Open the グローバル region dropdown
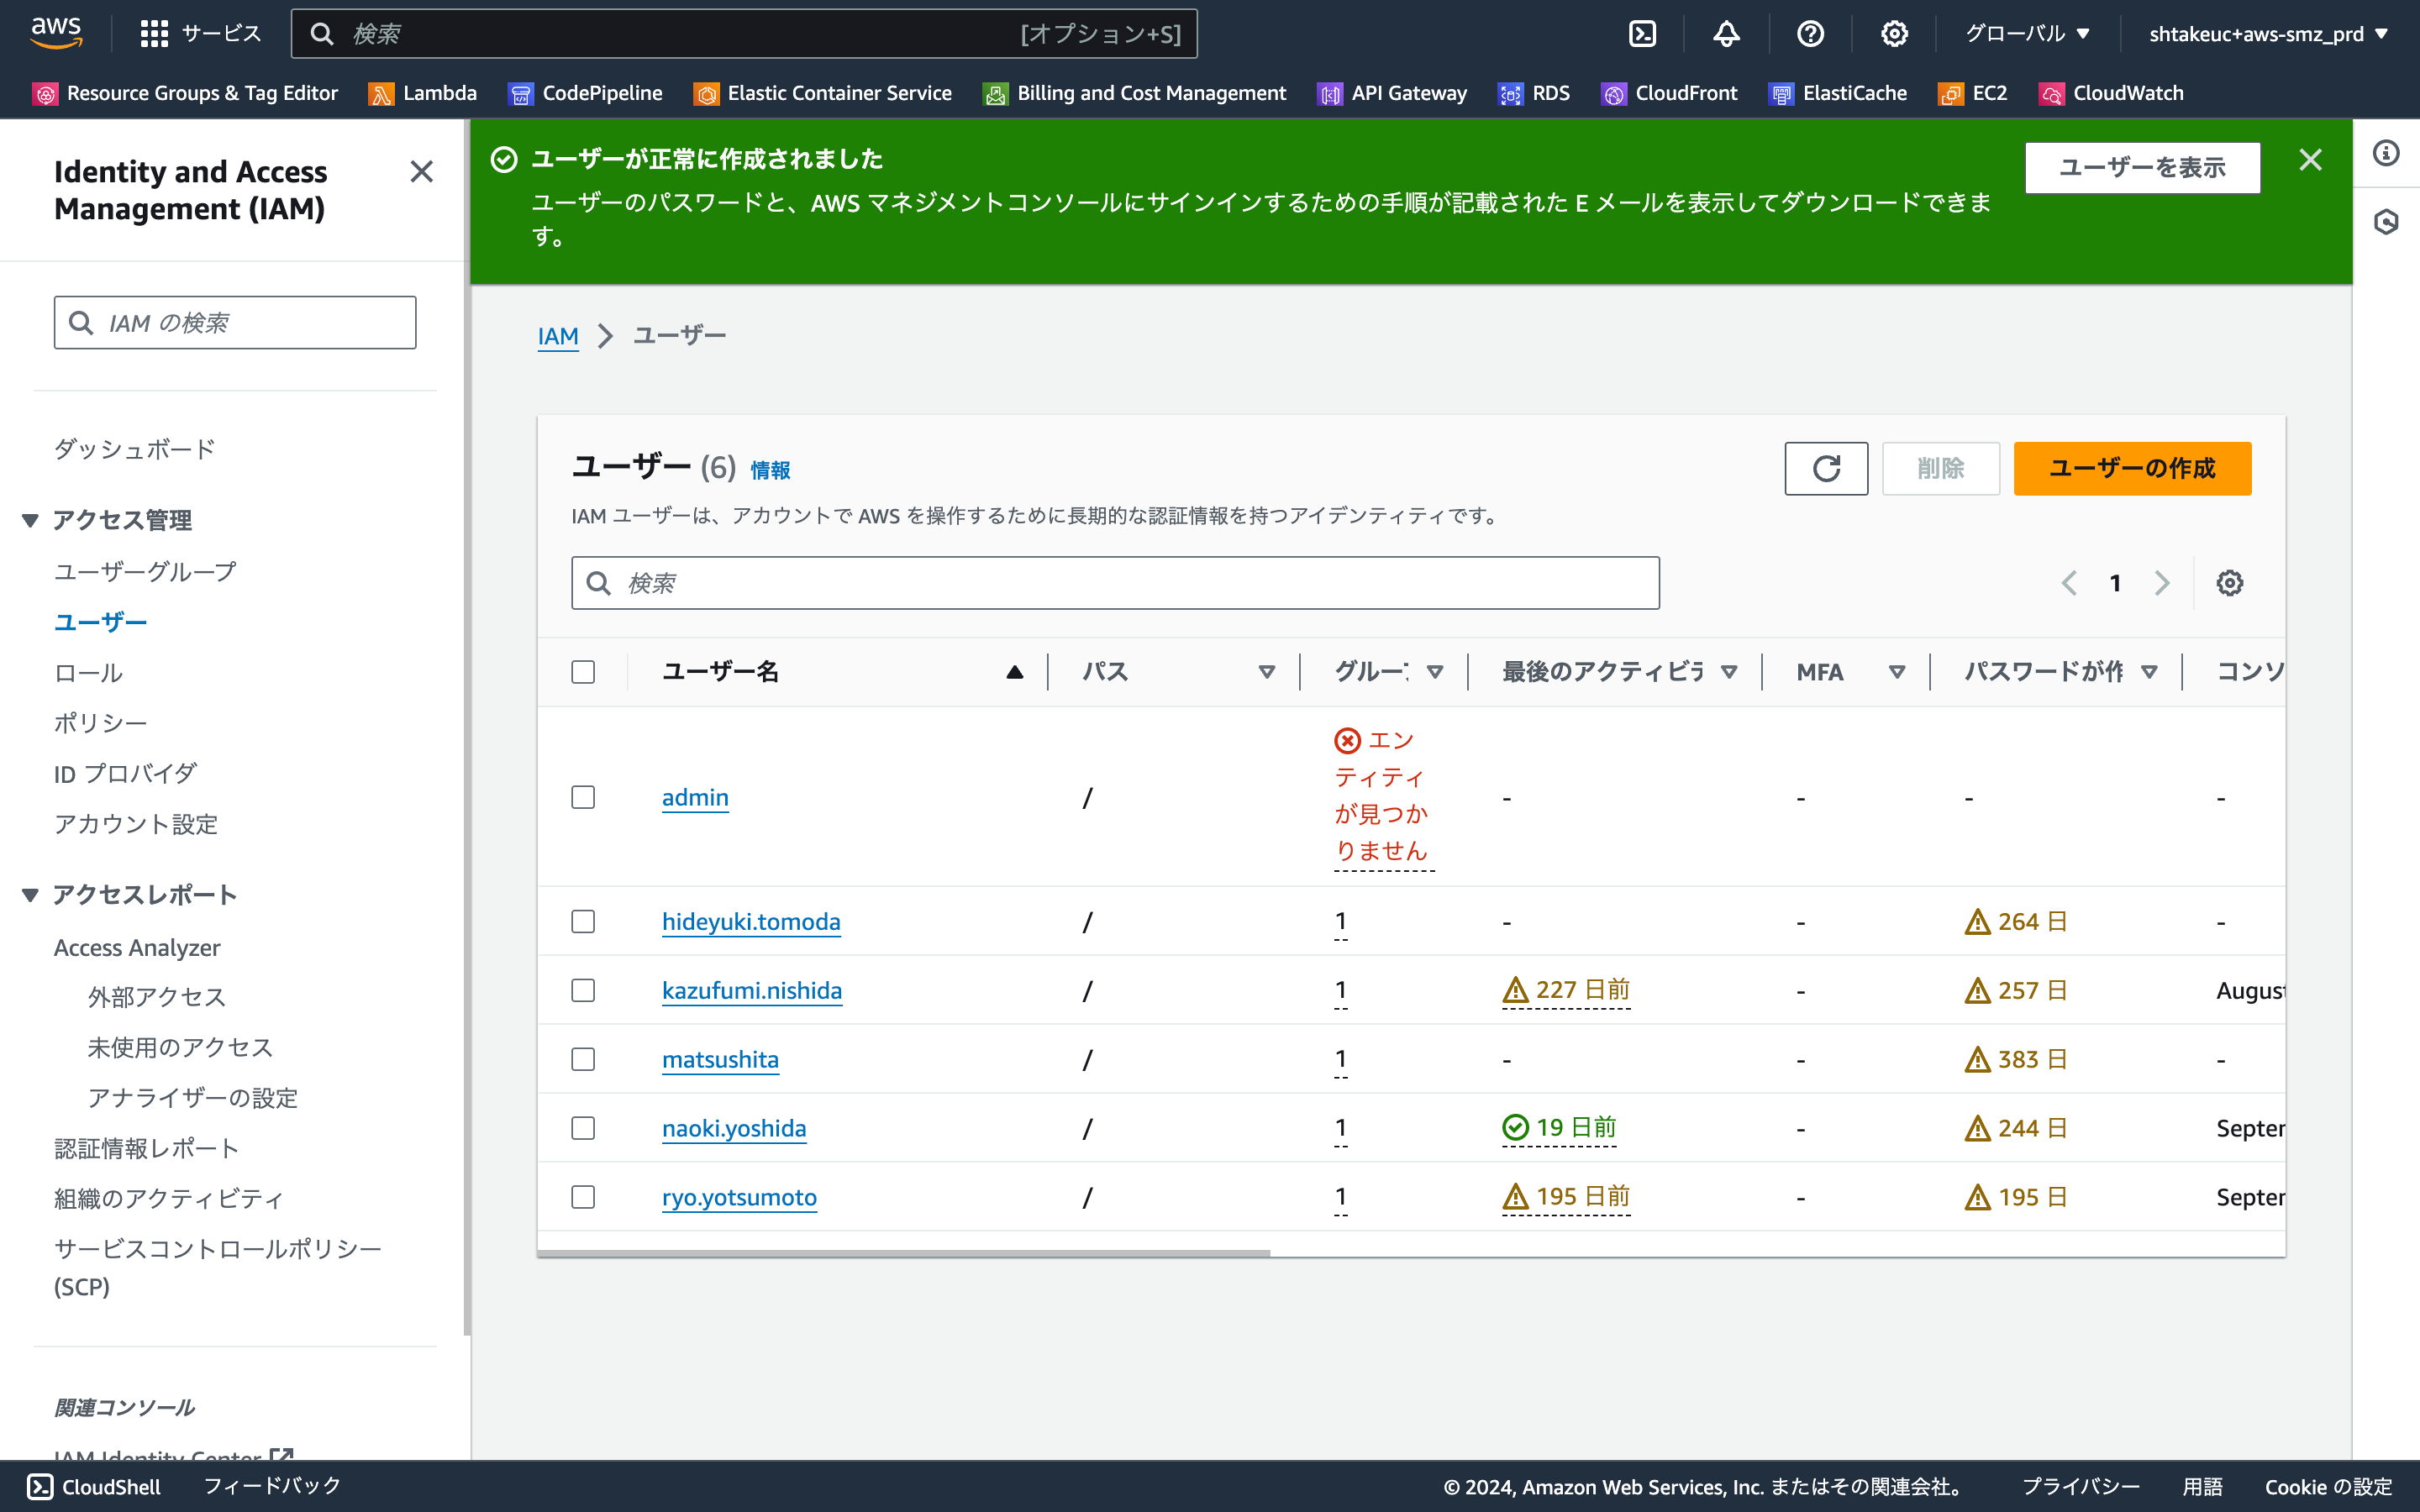 pyautogui.click(x=2027, y=34)
